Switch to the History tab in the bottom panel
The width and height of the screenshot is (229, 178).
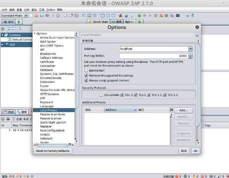coord(9,112)
